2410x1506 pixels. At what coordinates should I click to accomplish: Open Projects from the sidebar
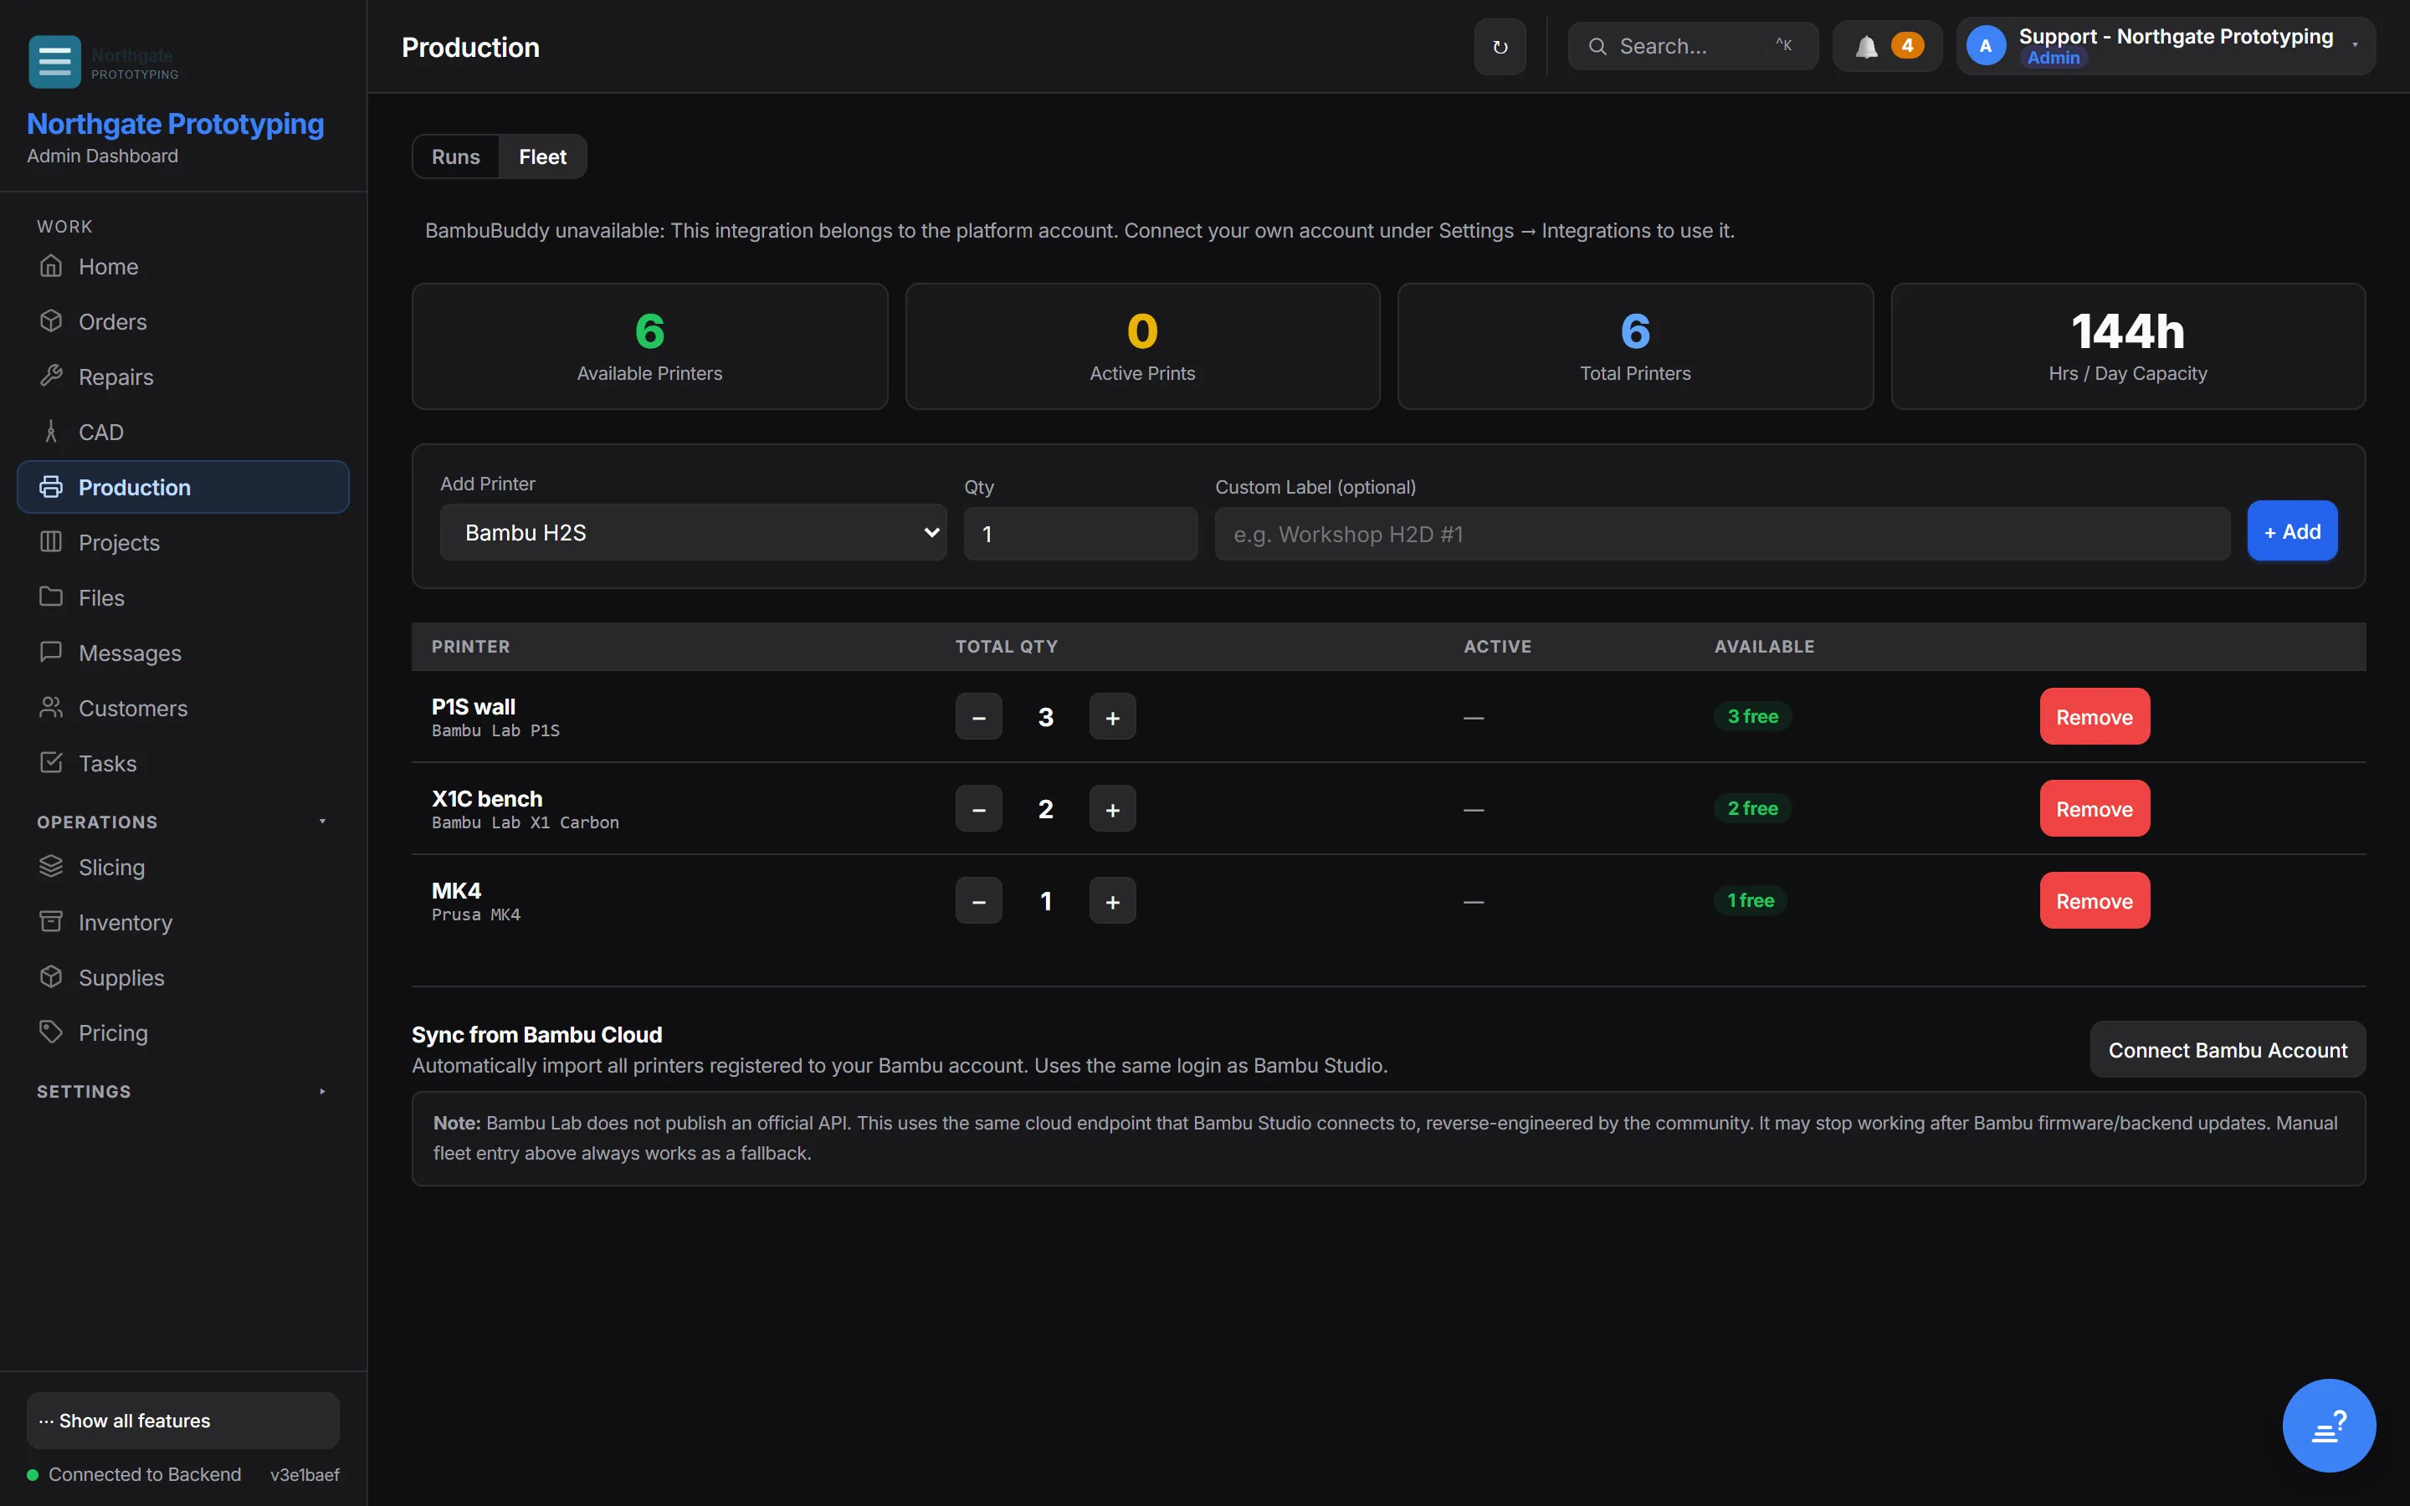(183, 543)
